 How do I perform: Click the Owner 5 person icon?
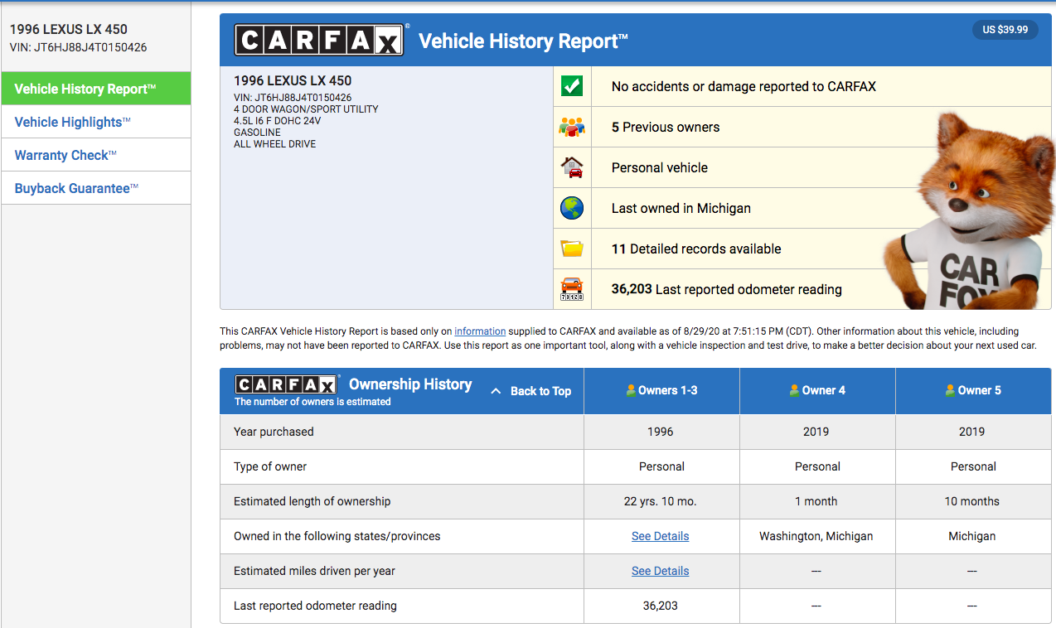[x=950, y=391]
